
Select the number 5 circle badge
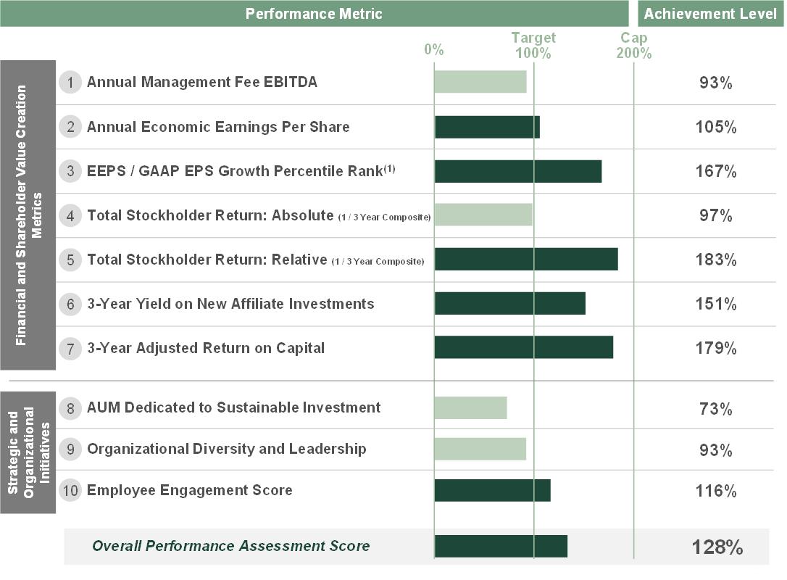[70, 260]
